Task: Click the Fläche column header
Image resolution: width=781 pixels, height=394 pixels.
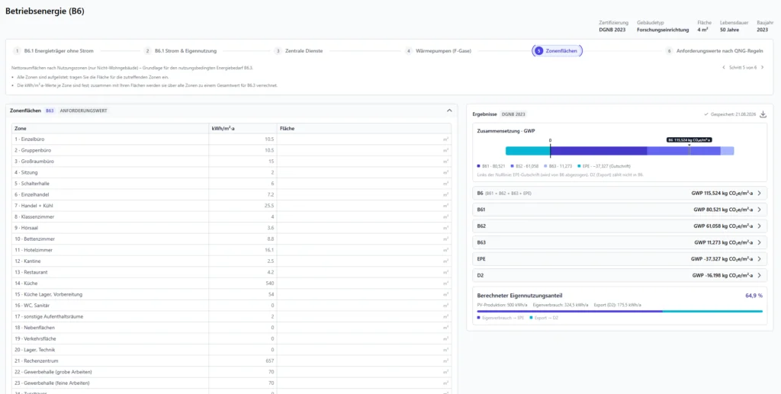Action: point(364,128)
